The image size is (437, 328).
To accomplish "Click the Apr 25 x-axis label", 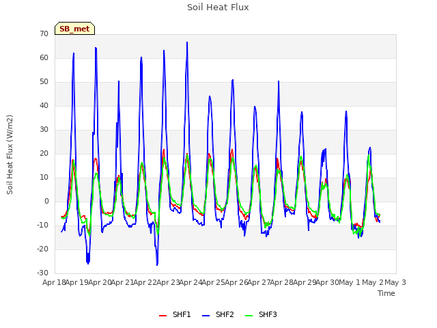I will [214, 282].
